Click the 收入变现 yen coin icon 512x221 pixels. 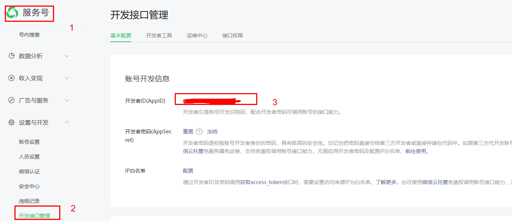pyautogui.click(x=11, y=78)
